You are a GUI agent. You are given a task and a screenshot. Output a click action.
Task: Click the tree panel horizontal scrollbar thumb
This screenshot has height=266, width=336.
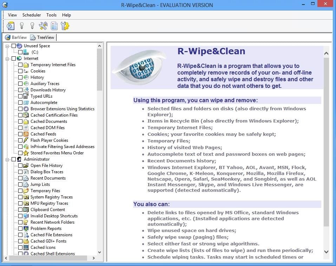tap(48, 258)
